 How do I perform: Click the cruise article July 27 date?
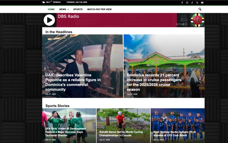[132, 94]
